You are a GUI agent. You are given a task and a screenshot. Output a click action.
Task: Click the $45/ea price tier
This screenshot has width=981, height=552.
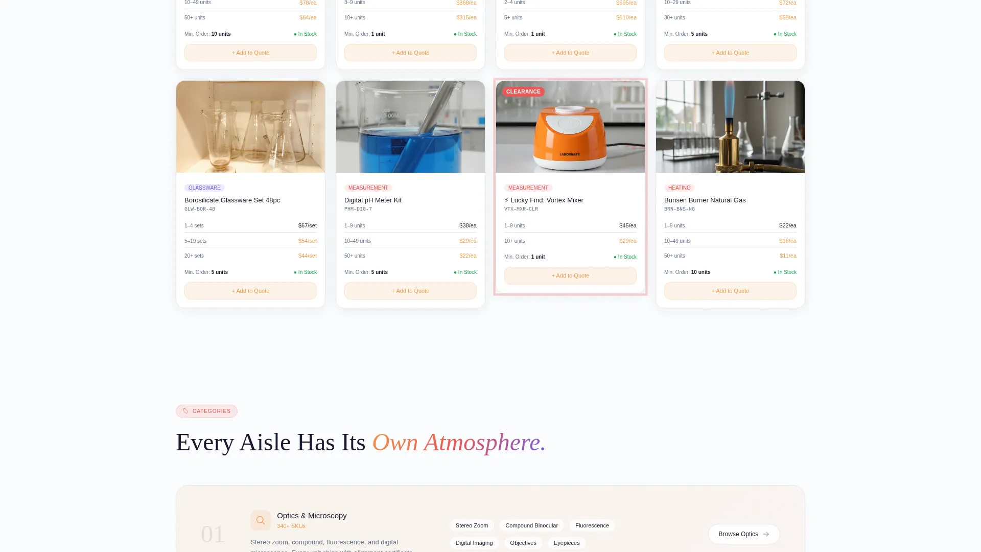coord(628,225)
